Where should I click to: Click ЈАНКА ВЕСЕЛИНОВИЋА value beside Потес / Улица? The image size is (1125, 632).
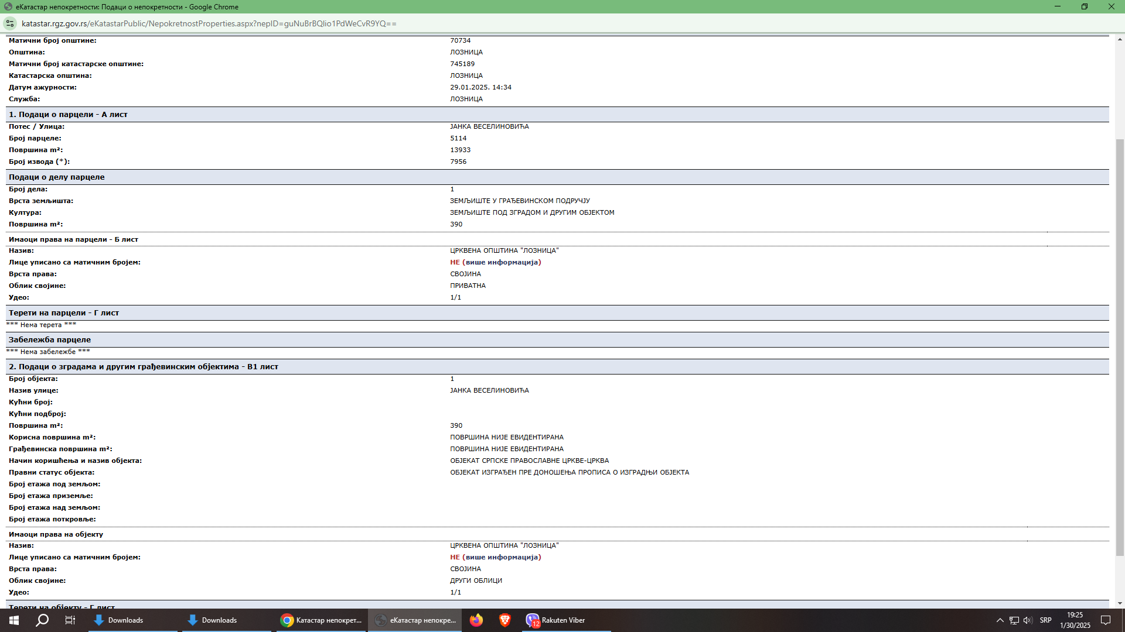489,127
